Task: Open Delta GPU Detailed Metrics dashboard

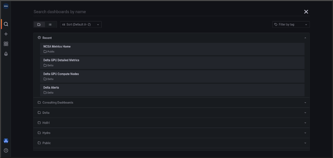Action: (x=61, y=60)
